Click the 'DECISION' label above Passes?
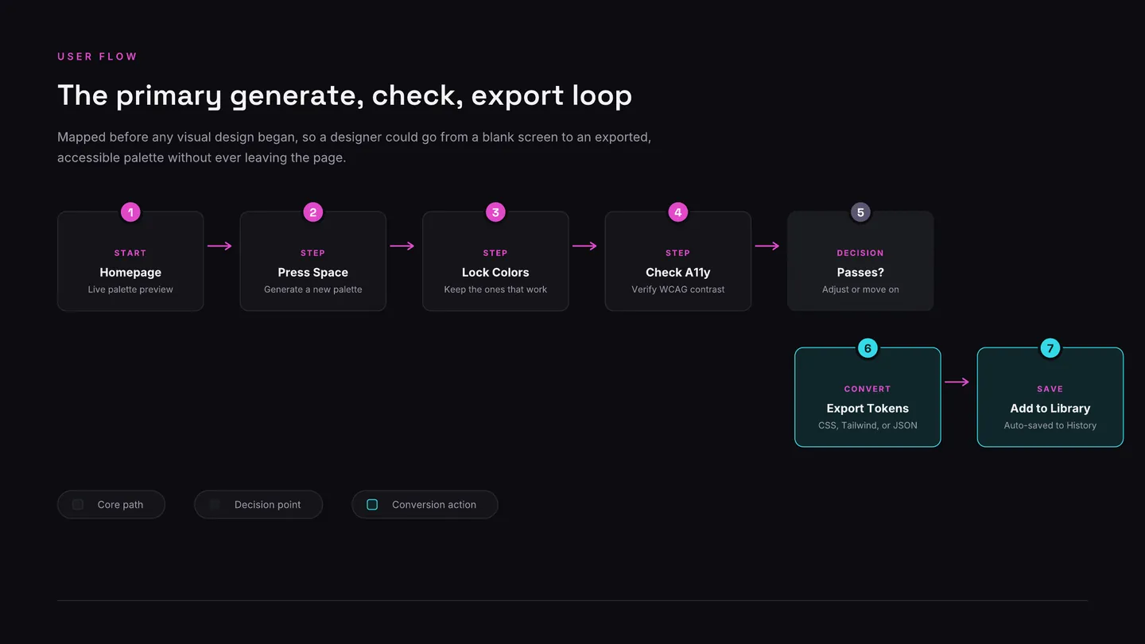The width and height of the screenshot is (1145, 644). tap(860, 253)
